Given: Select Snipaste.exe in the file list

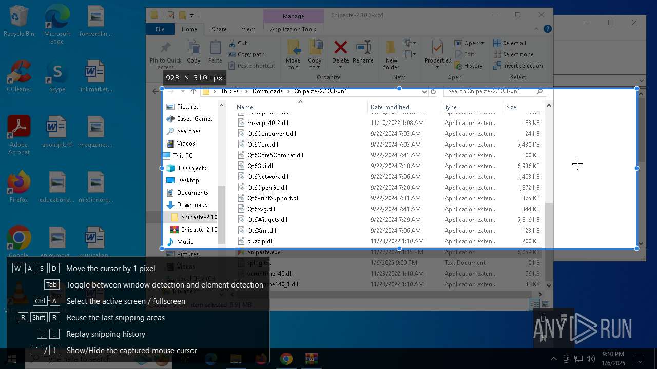Looking at the screenshot, I should [x=264, y=252].
